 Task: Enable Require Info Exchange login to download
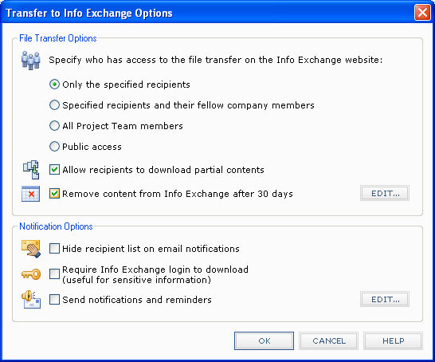[x=54, y=274]
